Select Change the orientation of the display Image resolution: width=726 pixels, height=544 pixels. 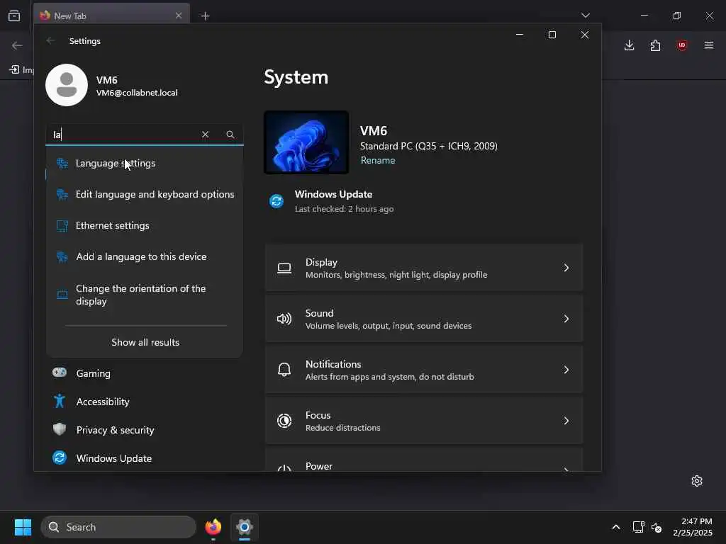pyautogui.click(x=145, y=295)
